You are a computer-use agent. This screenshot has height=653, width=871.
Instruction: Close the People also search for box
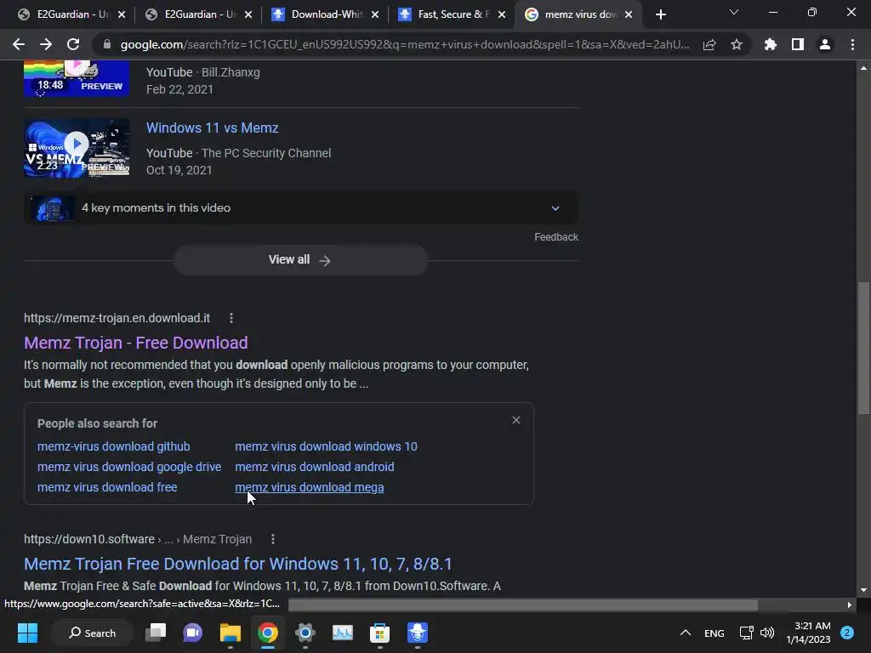516,420
